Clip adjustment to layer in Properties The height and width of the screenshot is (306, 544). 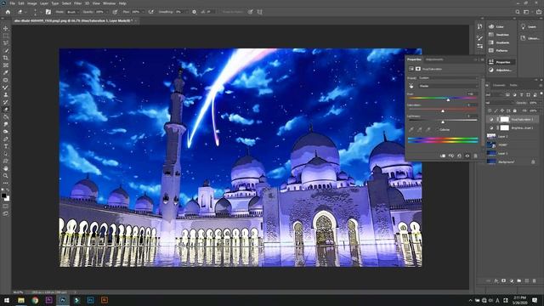[x=443, y=156]
